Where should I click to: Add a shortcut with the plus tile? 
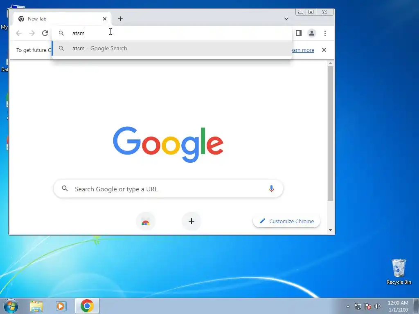(x=191, y=221)
